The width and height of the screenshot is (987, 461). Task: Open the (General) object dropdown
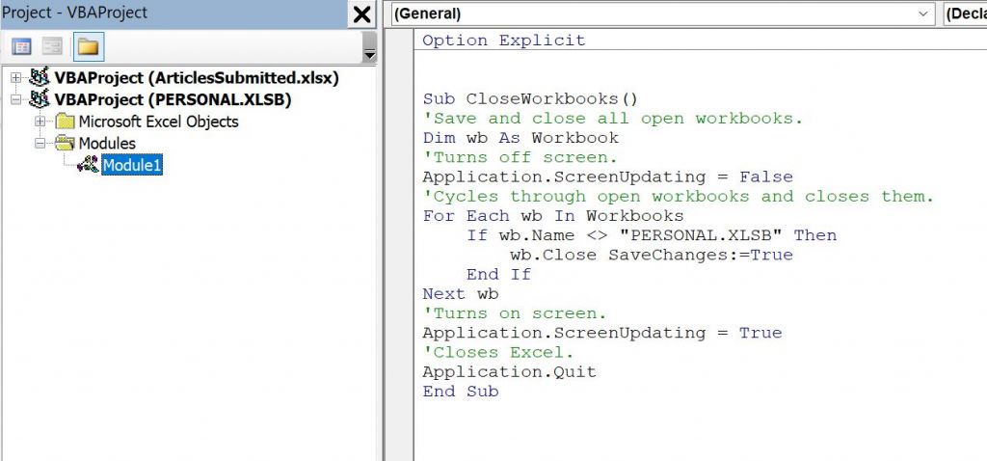pos(924,14)
